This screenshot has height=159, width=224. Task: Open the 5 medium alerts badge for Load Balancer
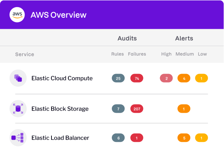(x=184, y=138)
